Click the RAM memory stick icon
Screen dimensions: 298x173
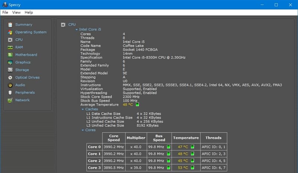pos(10,47)
